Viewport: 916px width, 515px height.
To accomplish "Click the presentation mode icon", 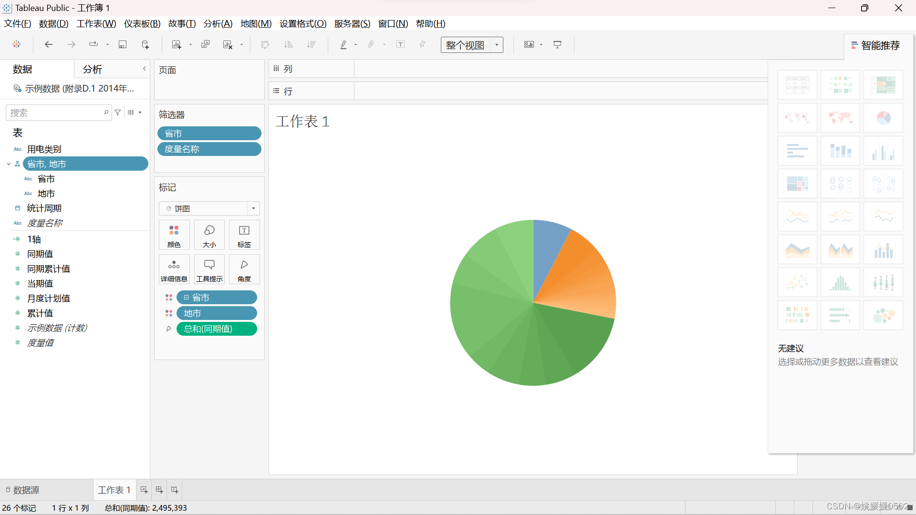I will [x=557, y=44].
